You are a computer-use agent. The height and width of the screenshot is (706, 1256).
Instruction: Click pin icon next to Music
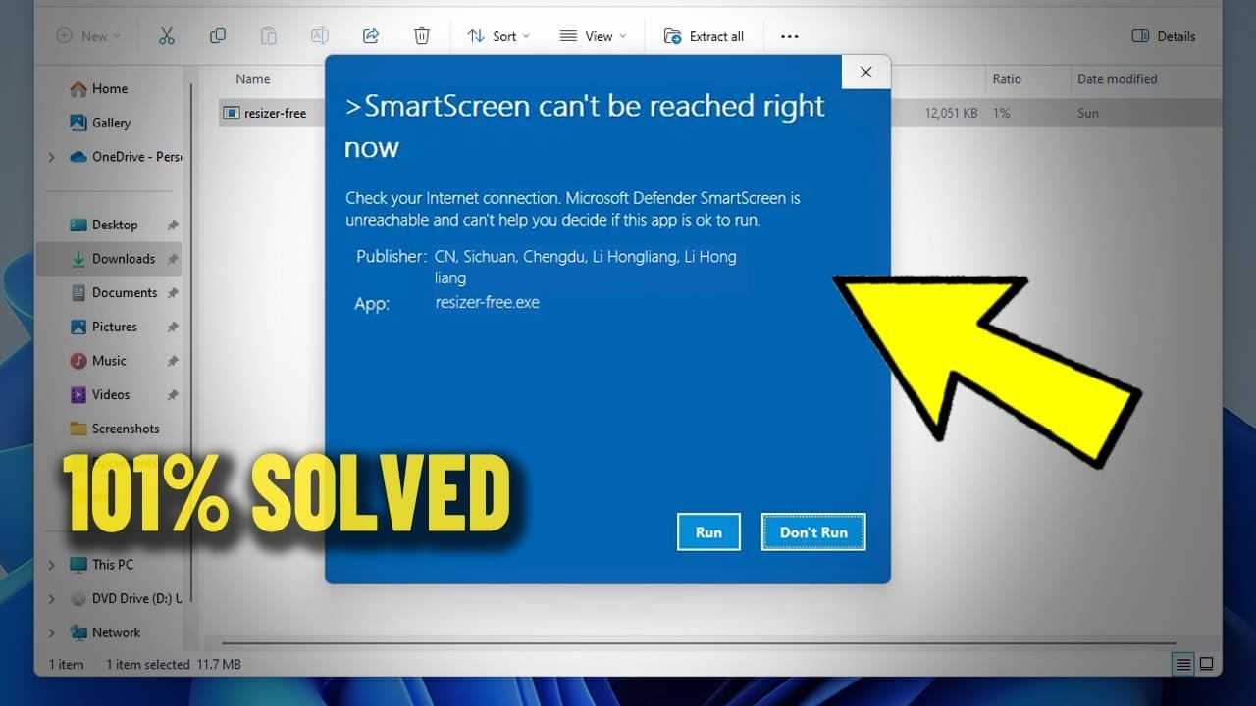point(173,361)
